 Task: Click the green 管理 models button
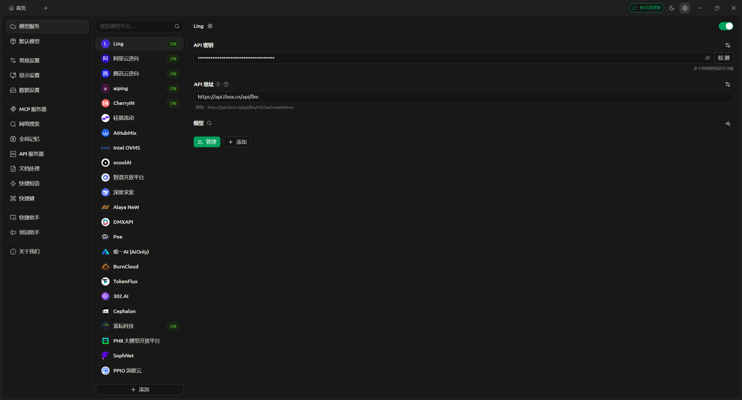click(x=207, y=142)
